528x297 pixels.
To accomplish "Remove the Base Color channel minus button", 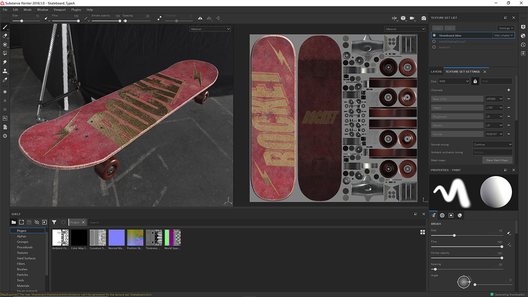I will tap(509, 99).
